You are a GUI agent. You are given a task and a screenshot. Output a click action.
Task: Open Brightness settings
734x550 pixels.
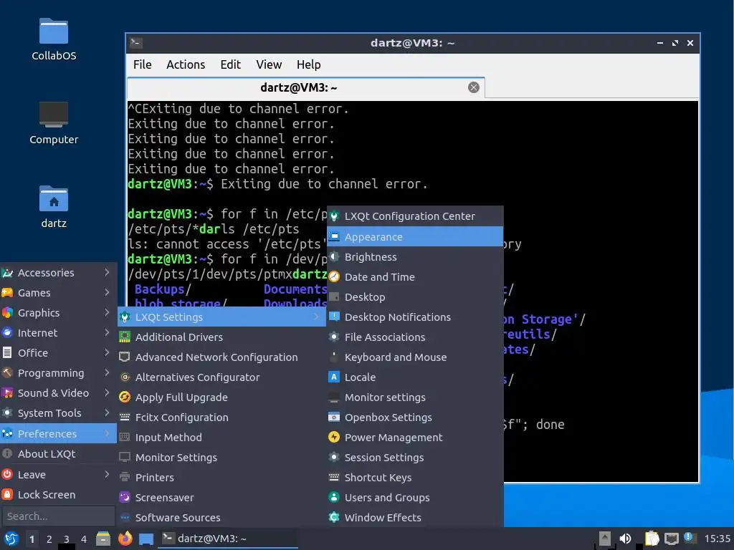coord(415,257)
